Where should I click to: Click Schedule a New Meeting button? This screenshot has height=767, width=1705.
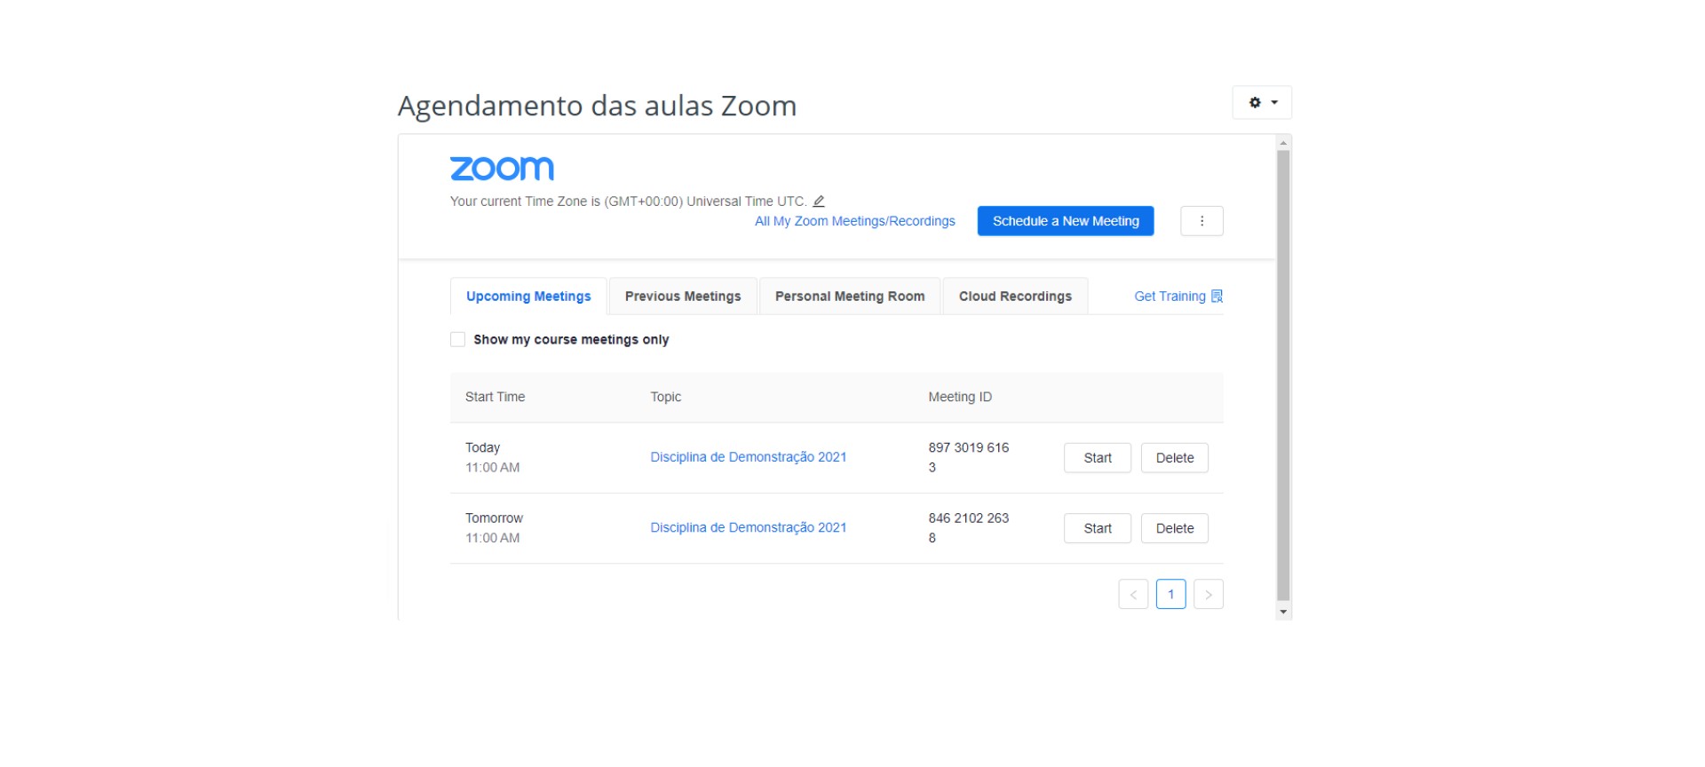pyautogui.click(x=1066, y=221)
